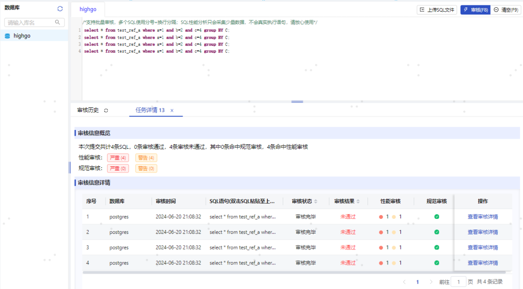This screenshot has width=523, height=289.
Task: Click the SQL statement text in row 4
Action: [243, 263]
